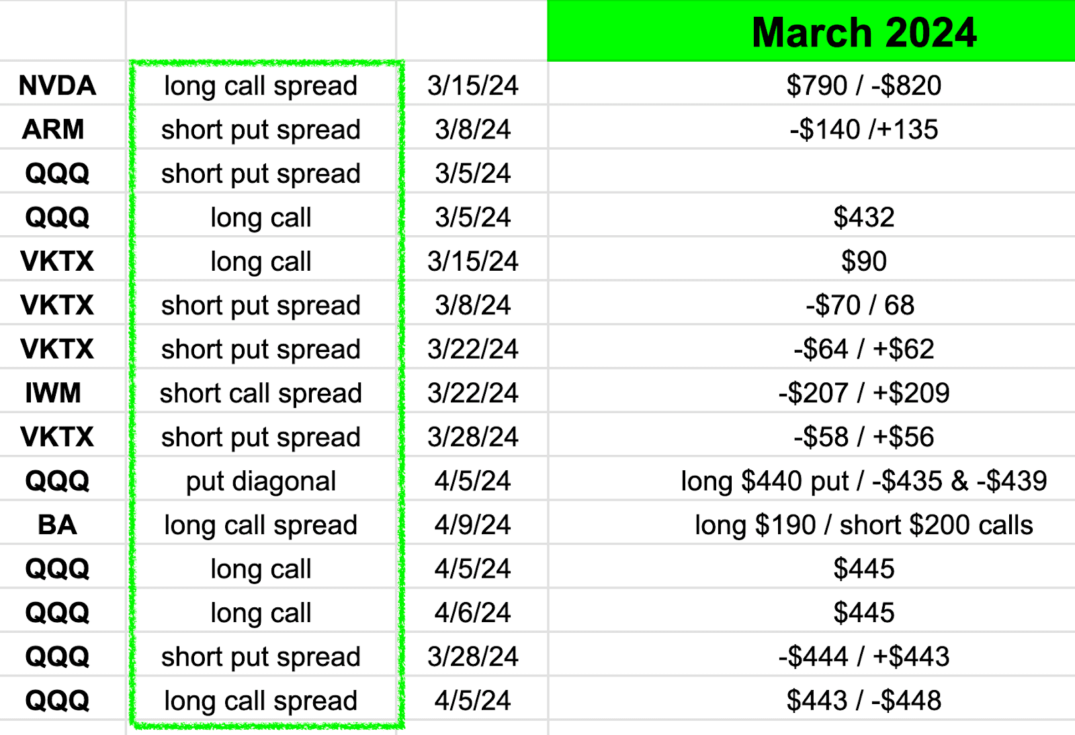Click the -$70 / 68 strikes cell
Screen dimensions: 1075x735
(x=811, y=303)
